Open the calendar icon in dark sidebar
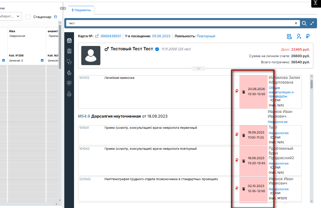 point(69,41)
